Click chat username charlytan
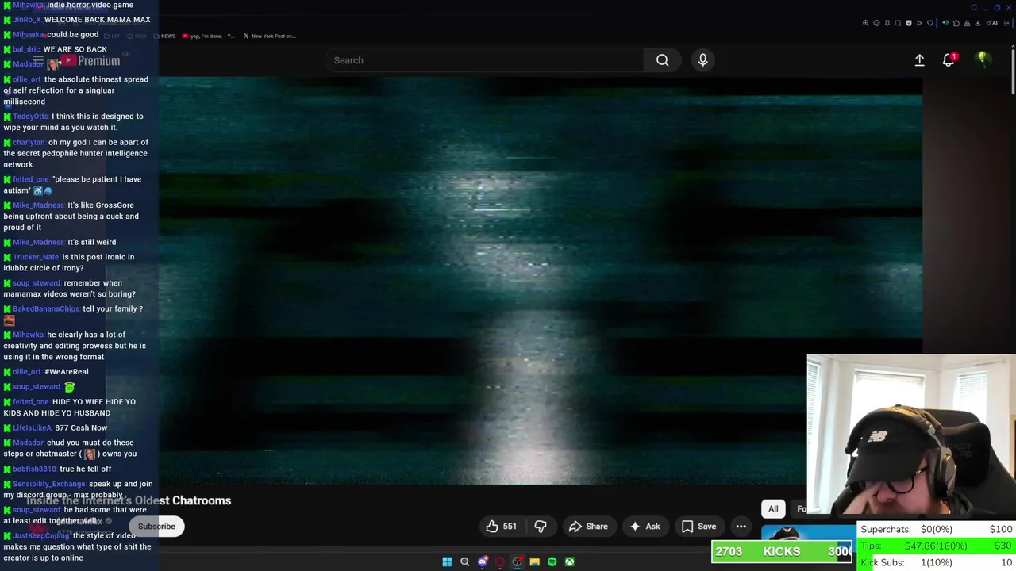Image resolution: width=1016 pixels, height=571 pixels. pyautogui.click(x=29, y=143)
